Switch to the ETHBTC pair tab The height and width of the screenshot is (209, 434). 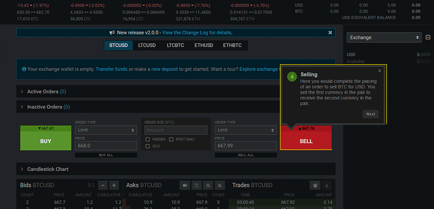pos(232,46)
